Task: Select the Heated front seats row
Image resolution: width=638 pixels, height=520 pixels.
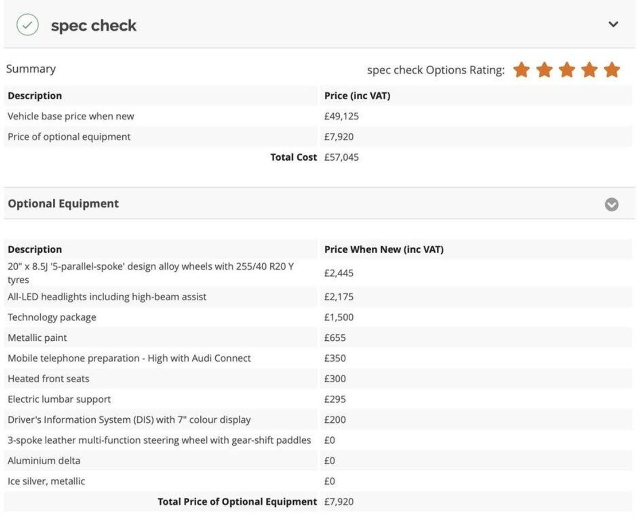Action: click(x=48, y=379)
